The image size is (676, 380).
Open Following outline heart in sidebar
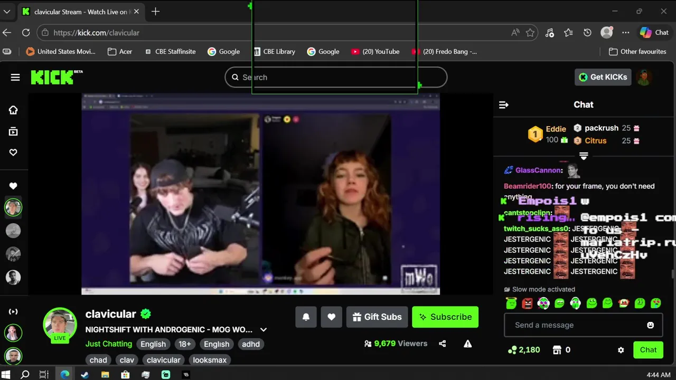tap(13, 153)
